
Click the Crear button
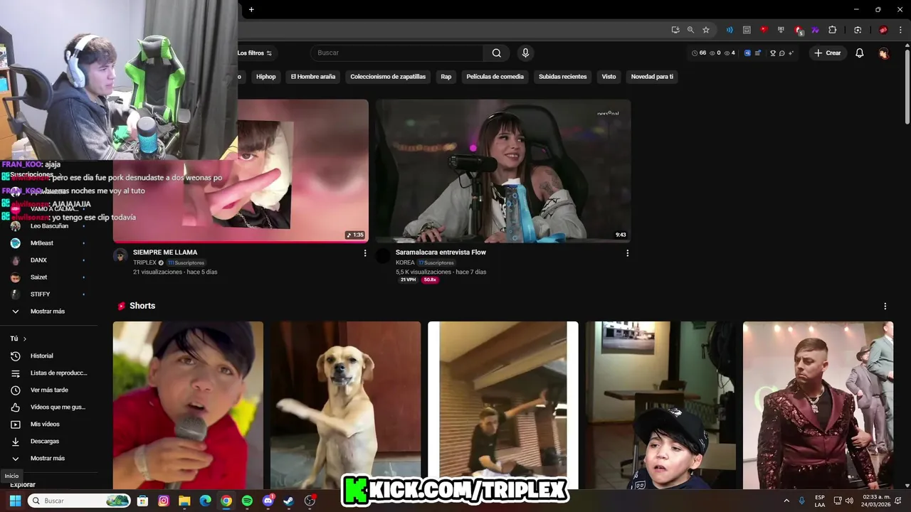(828, 53)
